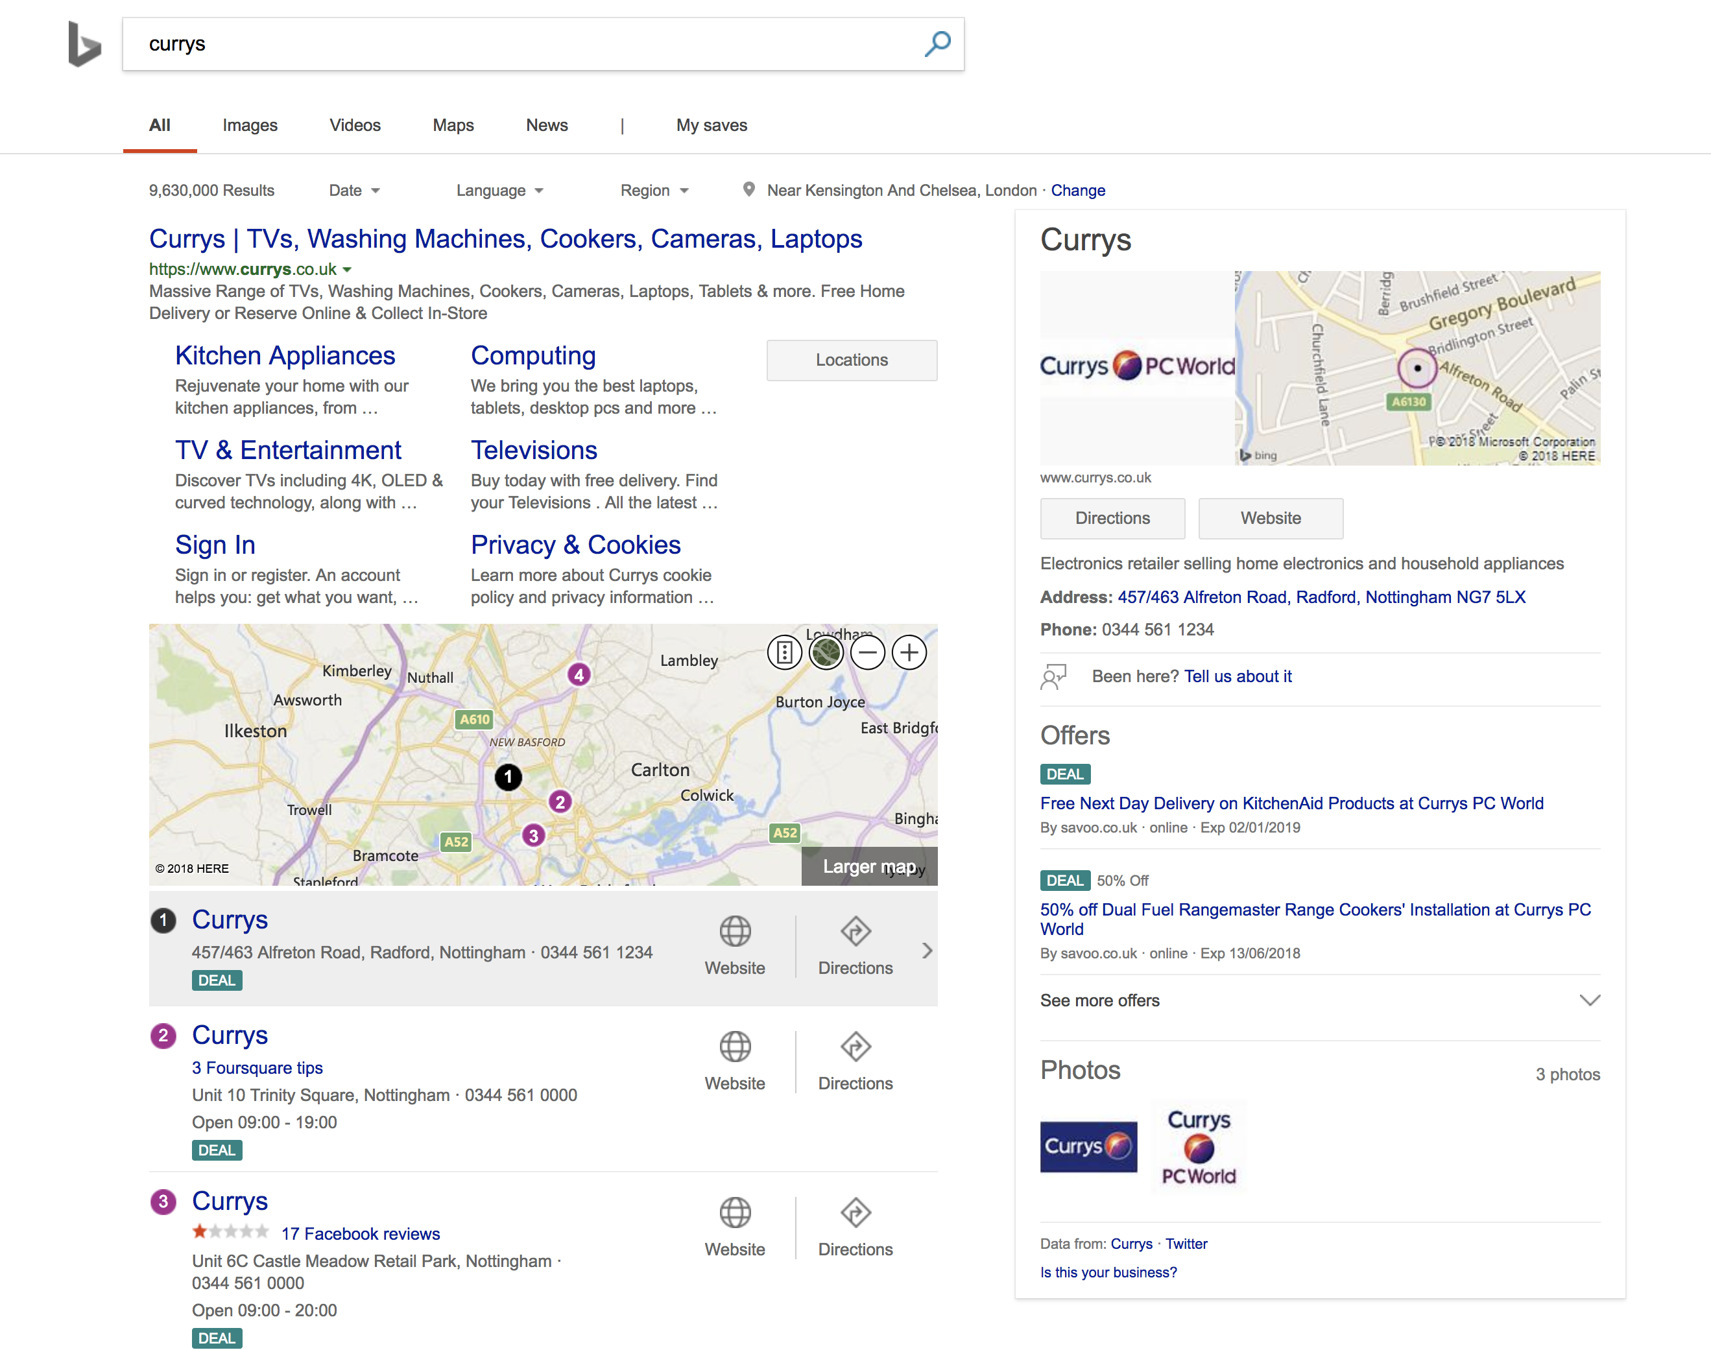1711x1350 pixels.
Task: Switch to the Images tab
Action: tap(250, 125)
